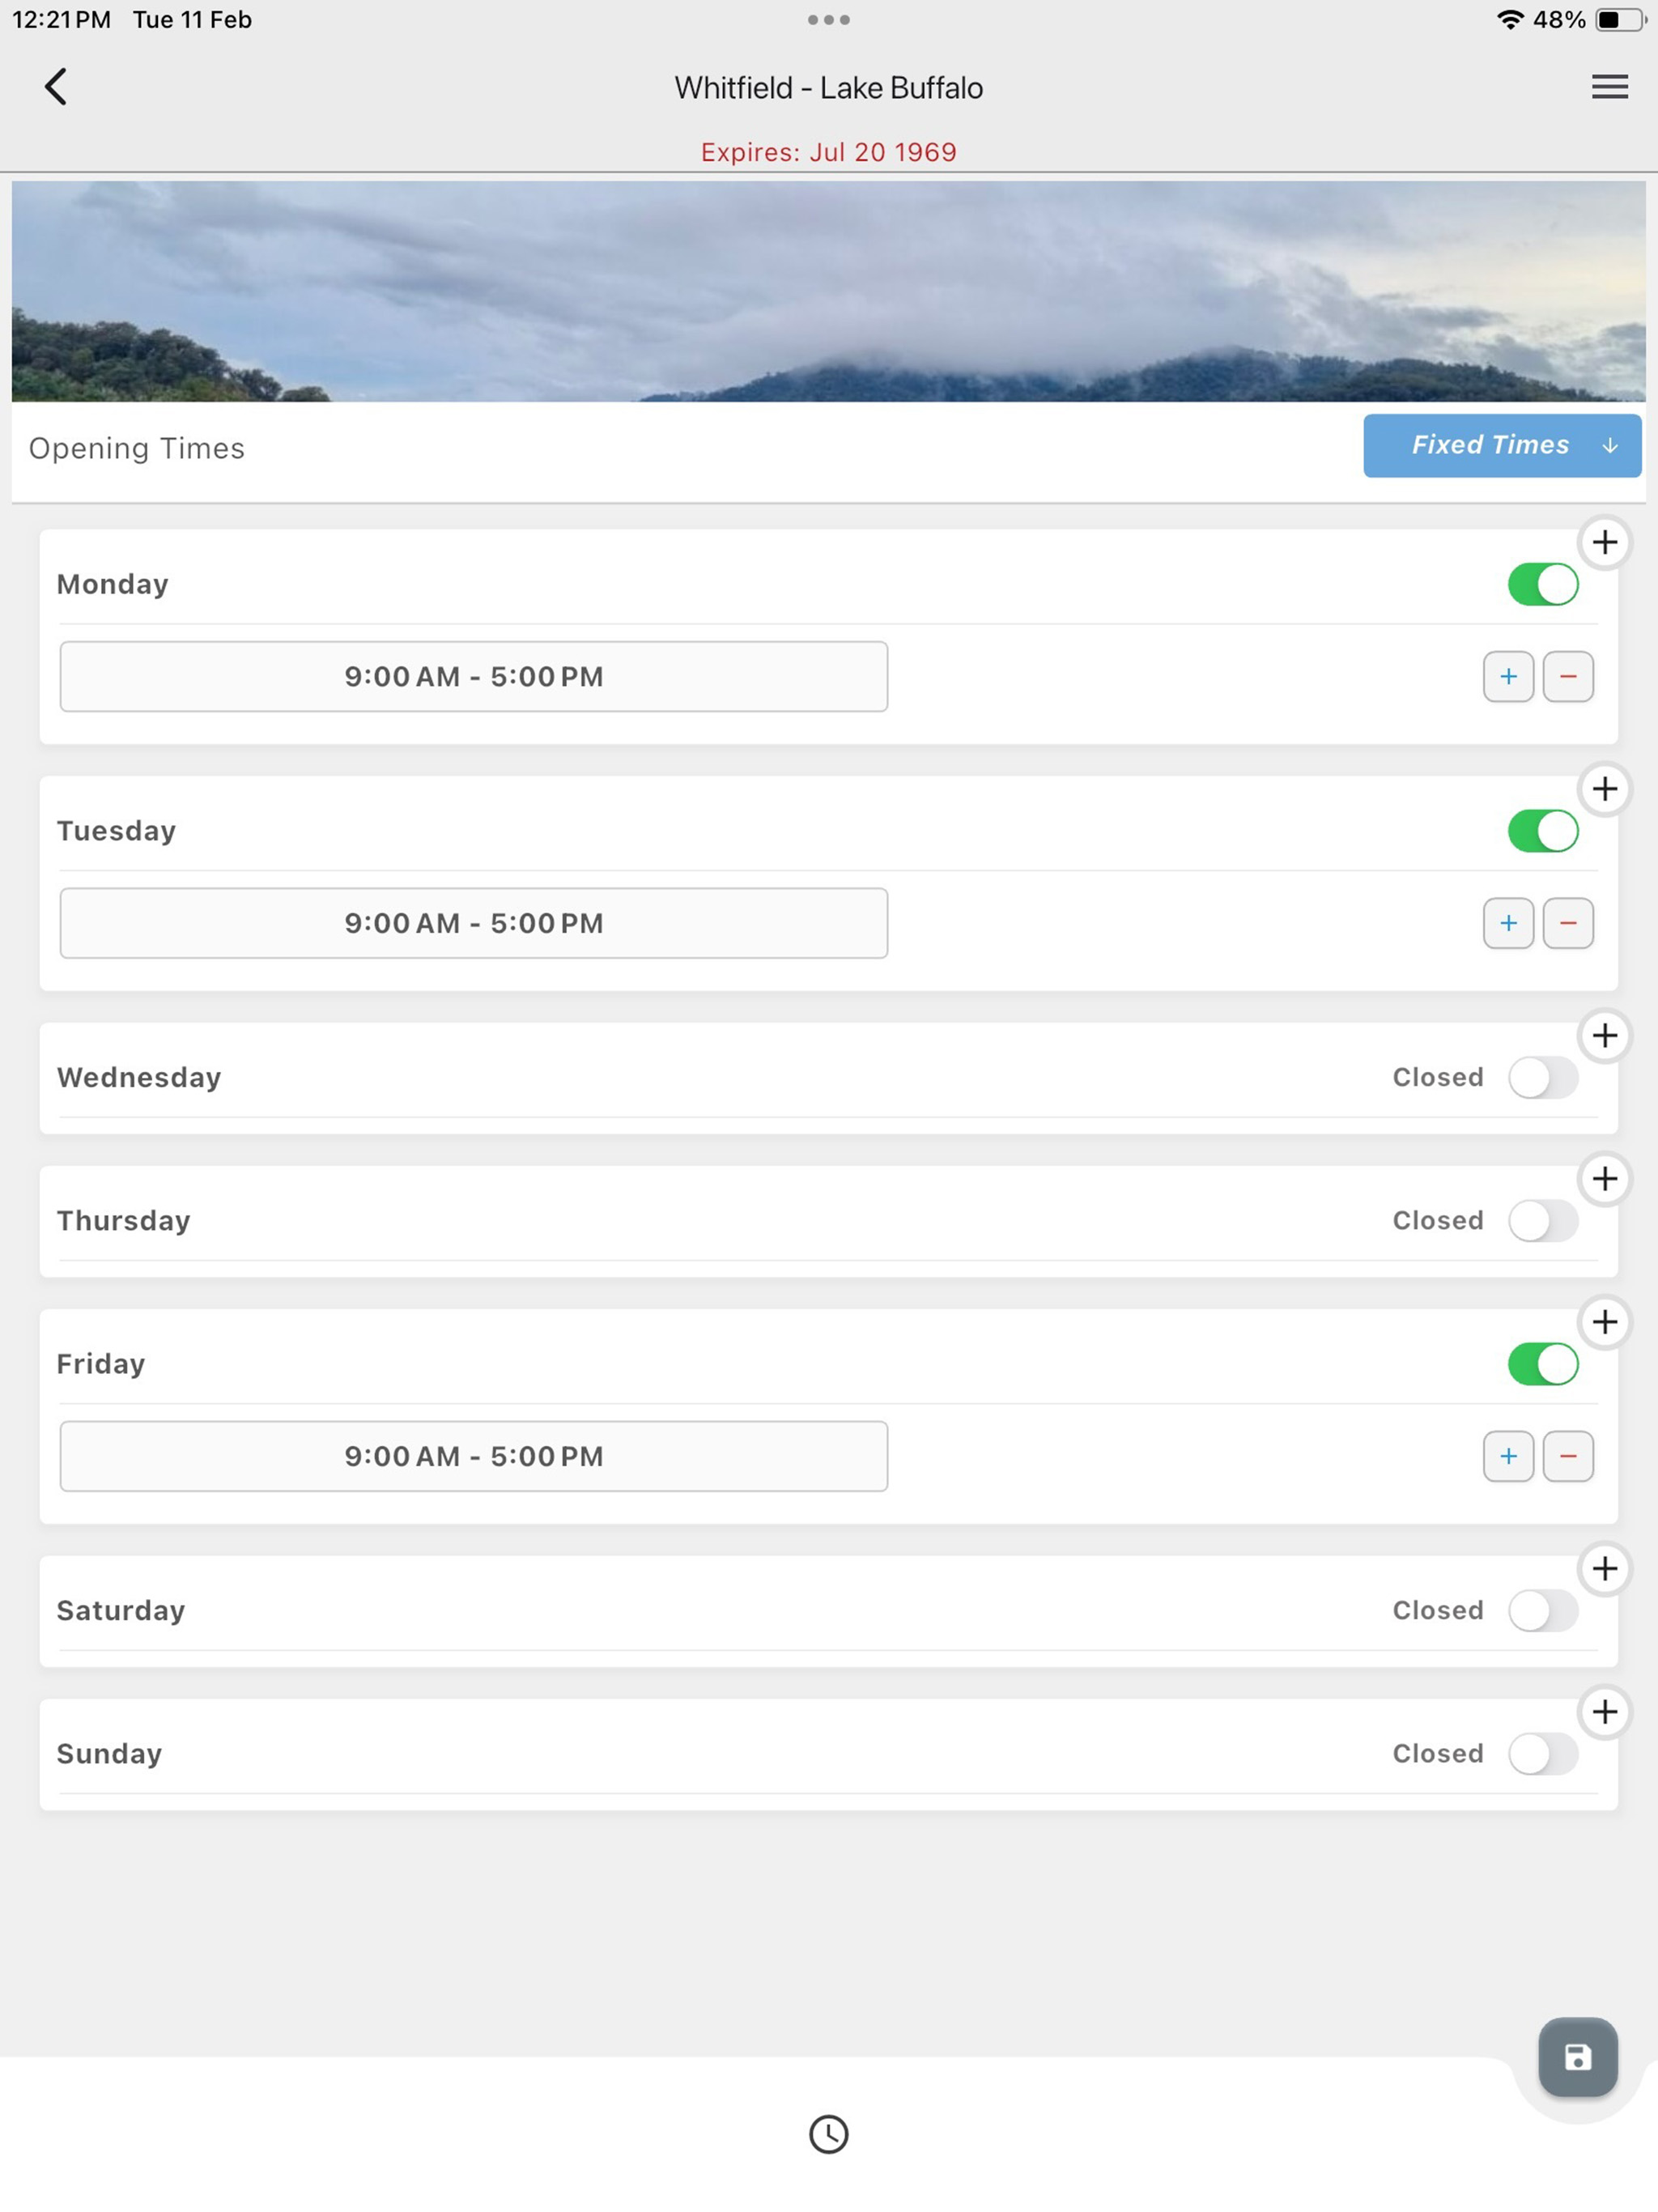Tap the Tuesday label
Viewport: 1658px width, 2212px height.
(116, 831)
